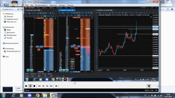The image size is (175, 98).
Task: Click the agix file thumbnail in details pane
Action: [x=8, y=90]
